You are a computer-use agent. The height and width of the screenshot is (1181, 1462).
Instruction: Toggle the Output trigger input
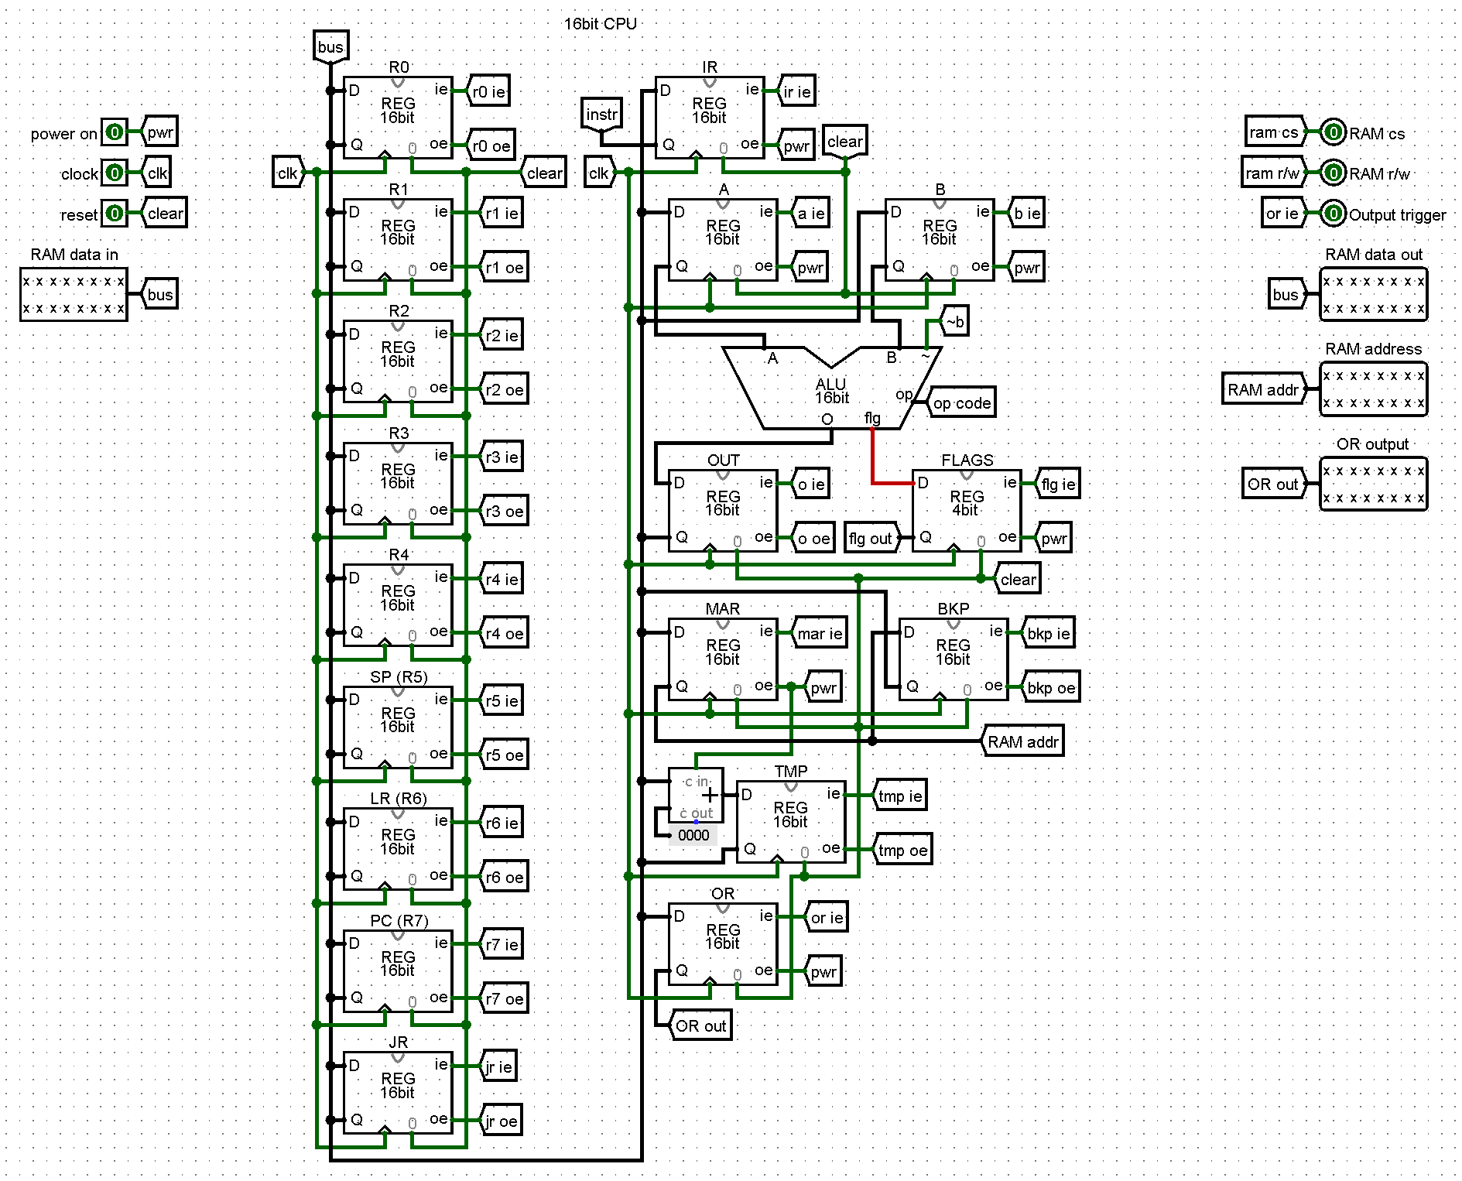[1333, 214]
